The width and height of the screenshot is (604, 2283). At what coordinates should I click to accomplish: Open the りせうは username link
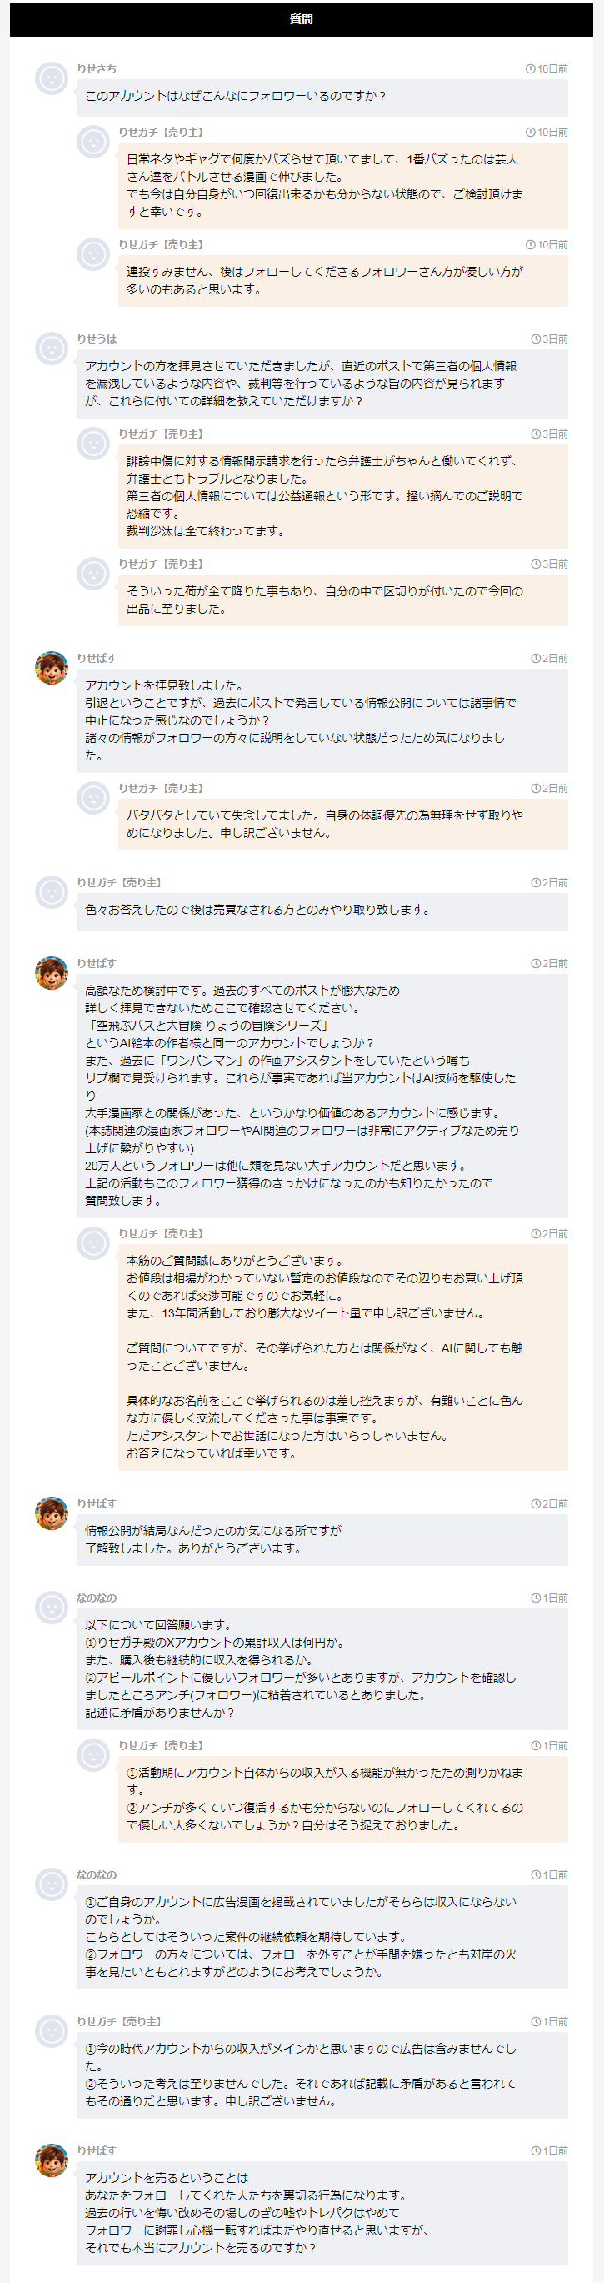(x=97, y=339)
